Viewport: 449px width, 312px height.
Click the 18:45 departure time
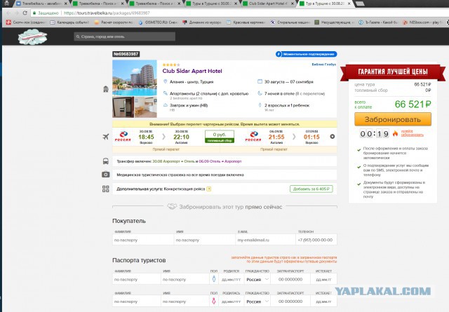[146, 137]
